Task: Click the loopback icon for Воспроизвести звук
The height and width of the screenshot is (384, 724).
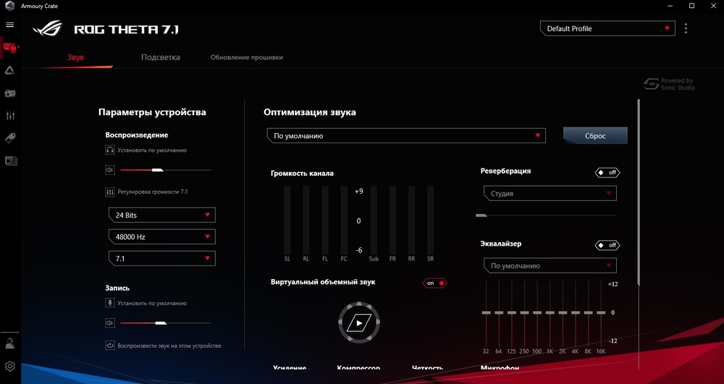Action: click(110, 345)
